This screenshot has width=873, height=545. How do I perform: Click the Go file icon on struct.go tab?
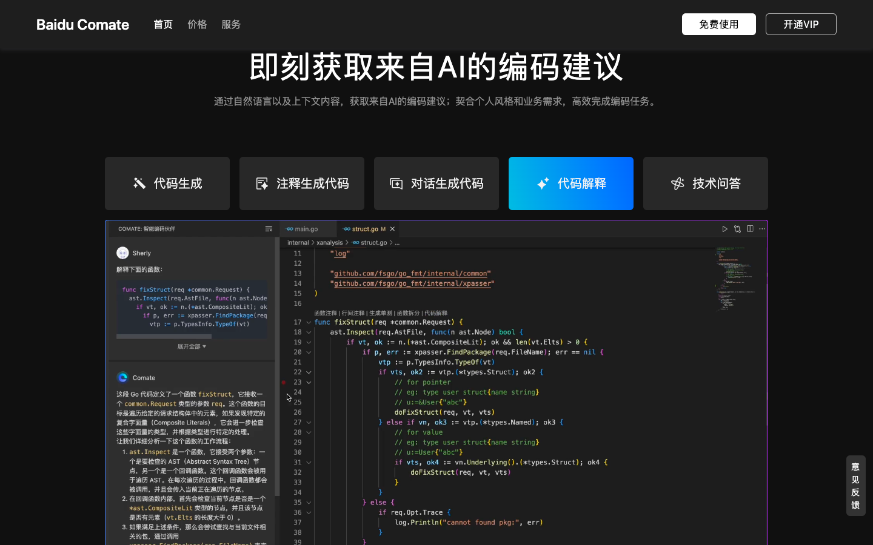(x=347, y=229)
